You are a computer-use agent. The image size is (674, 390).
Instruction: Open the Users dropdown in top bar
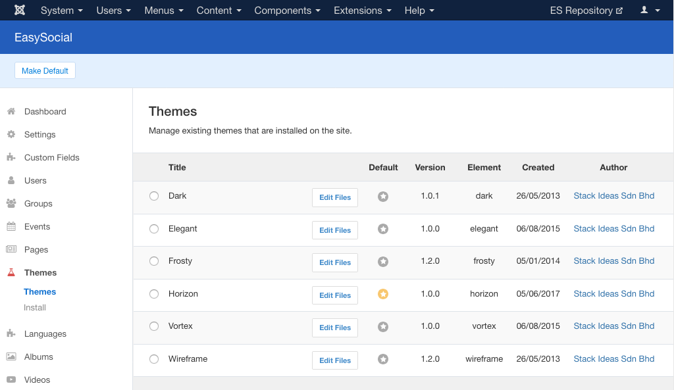point(113,11)
